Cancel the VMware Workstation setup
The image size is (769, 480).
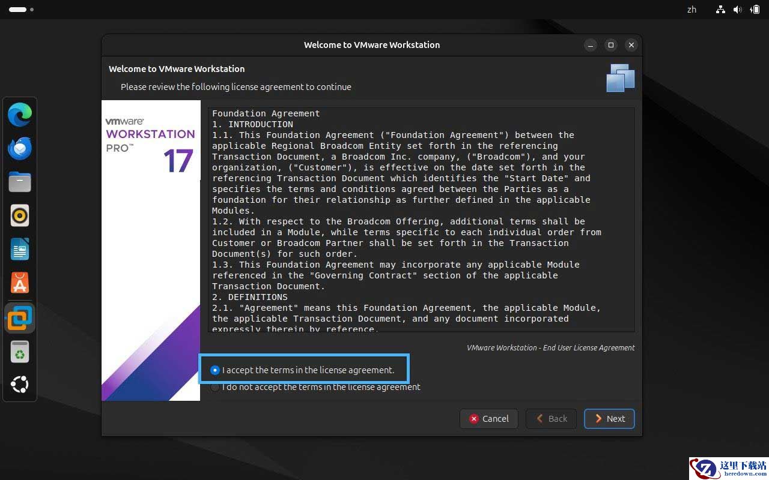tap(489, 419)
